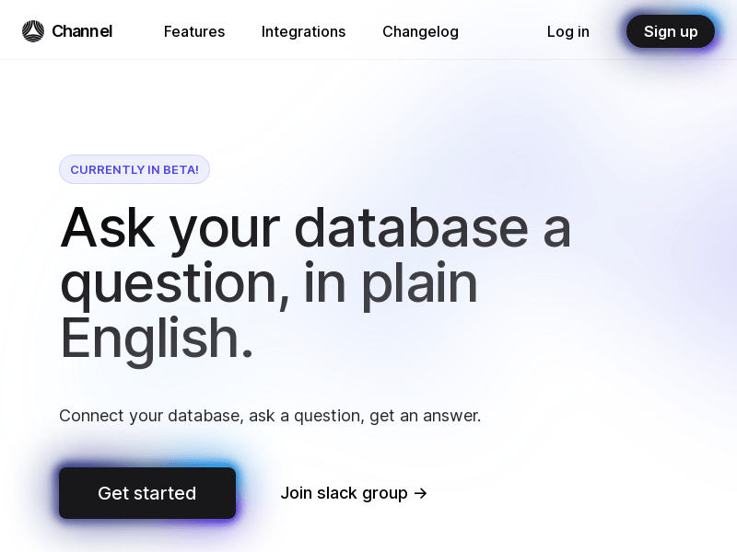Go to the Changelog page
This screenshot has width=737, height=552.
click(x=420, y=31)
